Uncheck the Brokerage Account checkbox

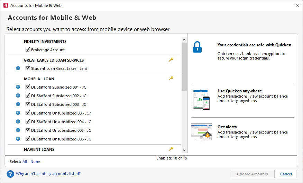point(28,50)
